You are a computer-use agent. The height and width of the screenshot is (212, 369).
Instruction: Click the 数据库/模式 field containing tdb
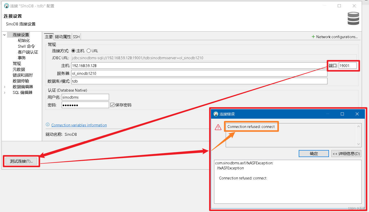click(x=199, y=81)
